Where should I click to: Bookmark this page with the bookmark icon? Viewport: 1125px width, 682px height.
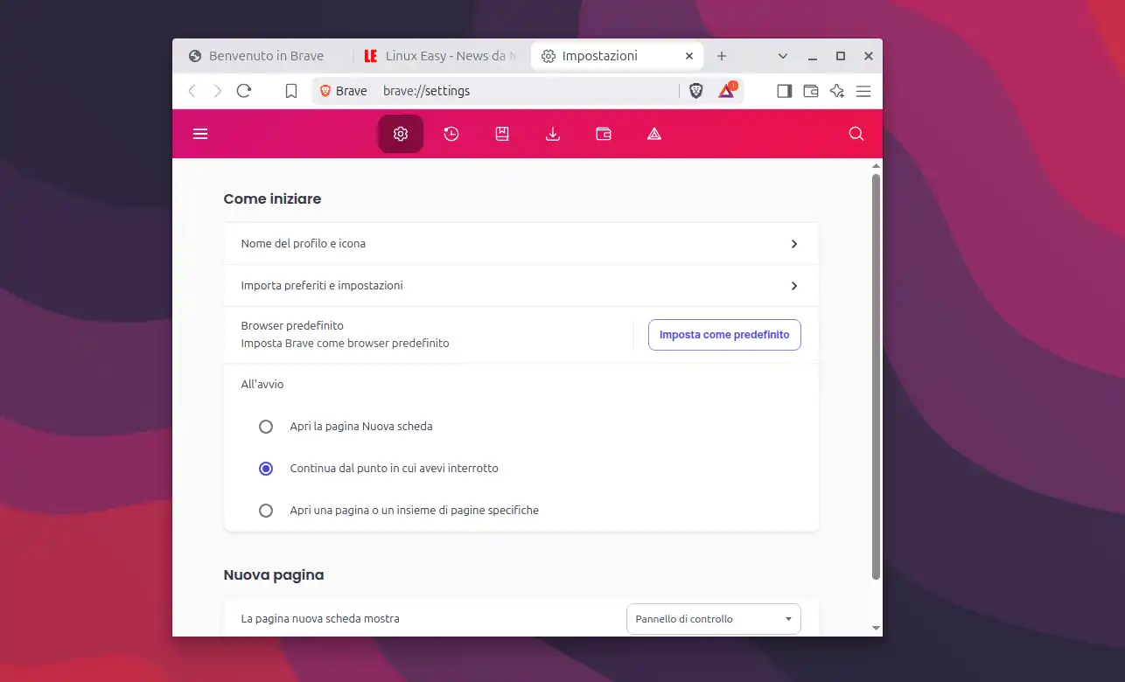(291, 91)
